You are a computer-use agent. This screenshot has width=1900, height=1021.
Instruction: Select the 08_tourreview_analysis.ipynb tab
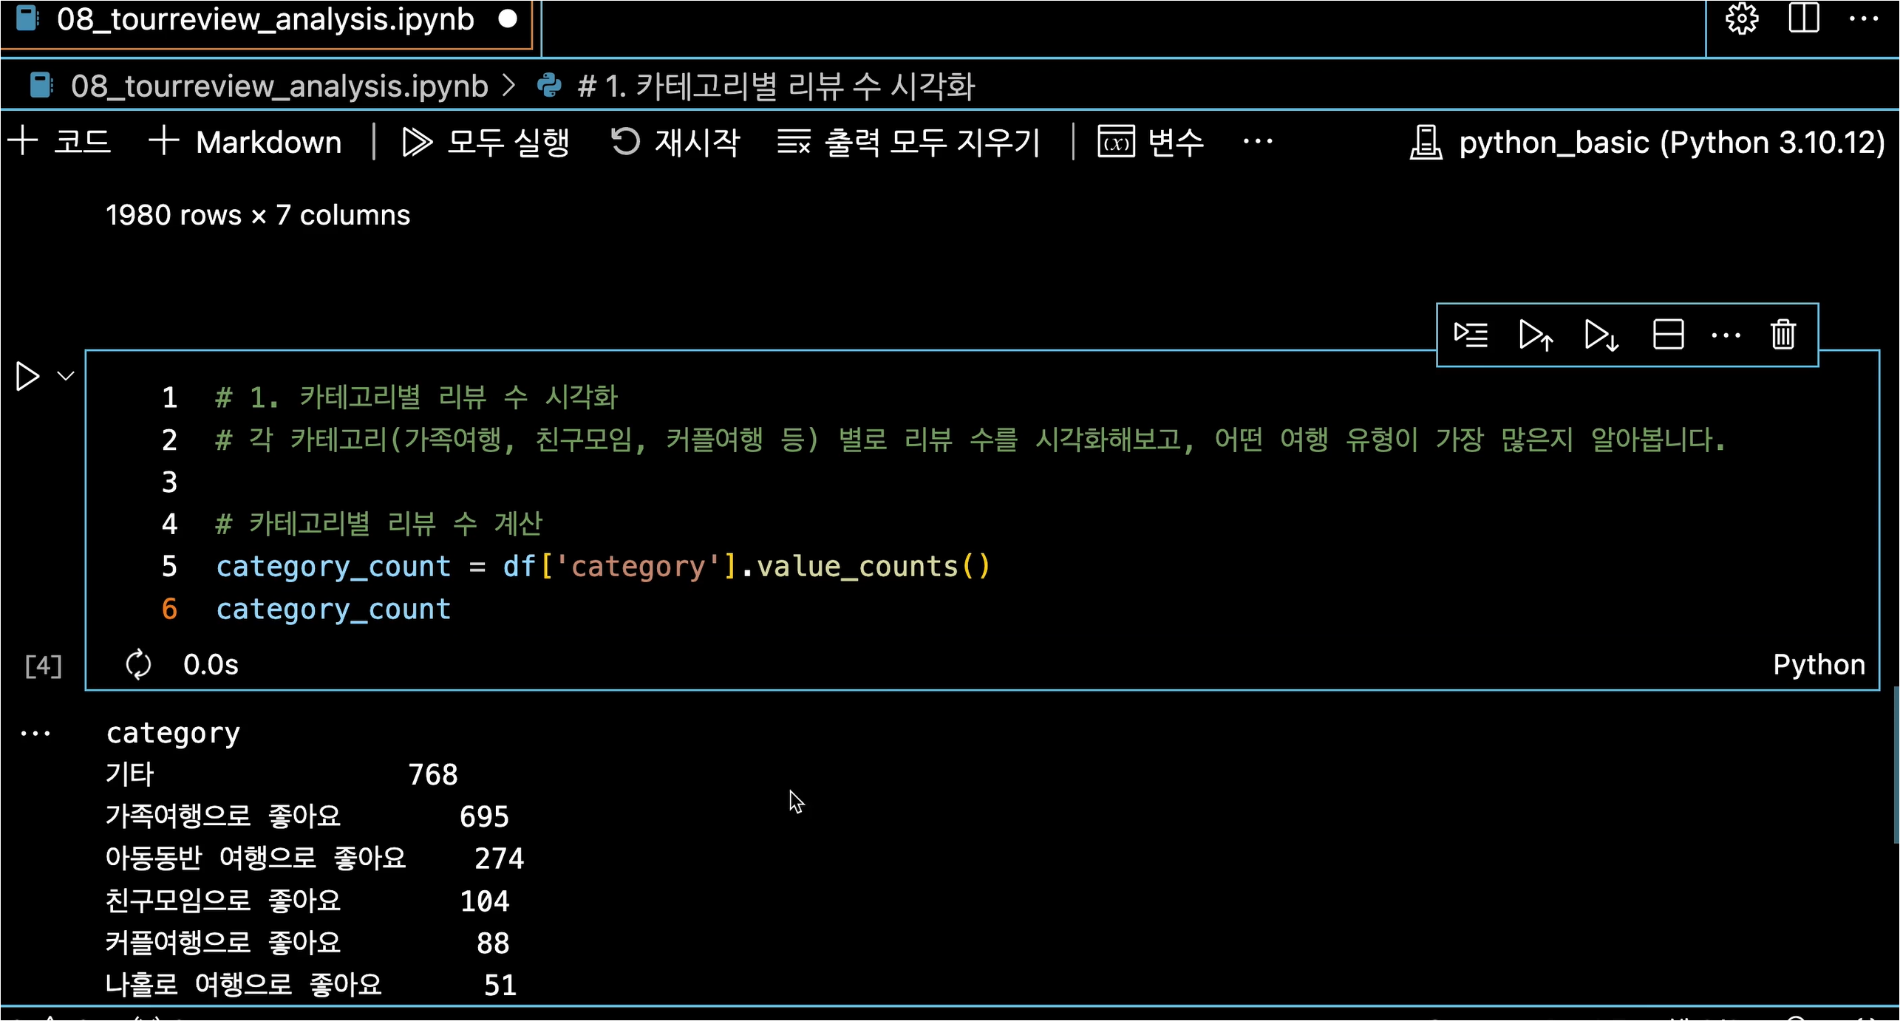click(265, 20)
